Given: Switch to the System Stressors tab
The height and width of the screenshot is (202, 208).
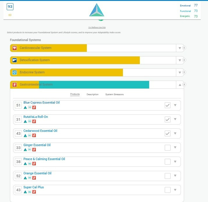Looking at the screenshot, I should (x=114, y=94).
